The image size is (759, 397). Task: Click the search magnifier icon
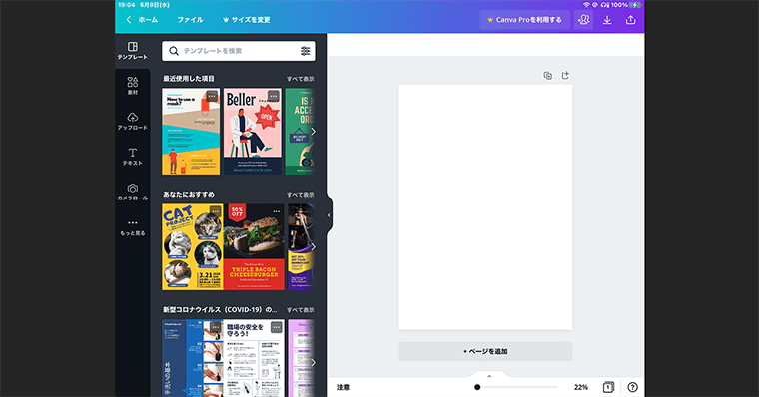click(174, 51)
